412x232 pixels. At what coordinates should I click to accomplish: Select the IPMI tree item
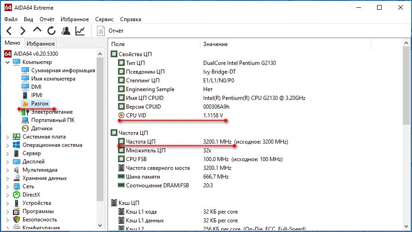coord(36,95)
